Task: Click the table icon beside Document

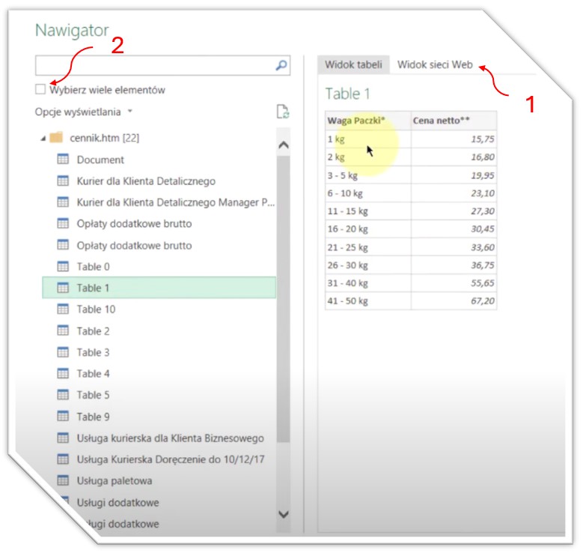Action: point(63,160)
